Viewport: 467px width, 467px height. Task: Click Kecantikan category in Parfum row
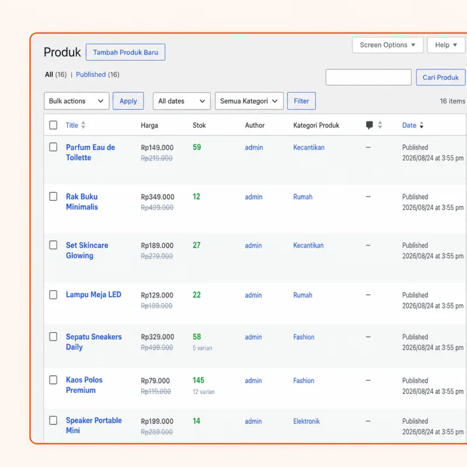click(x=309, y=148)
